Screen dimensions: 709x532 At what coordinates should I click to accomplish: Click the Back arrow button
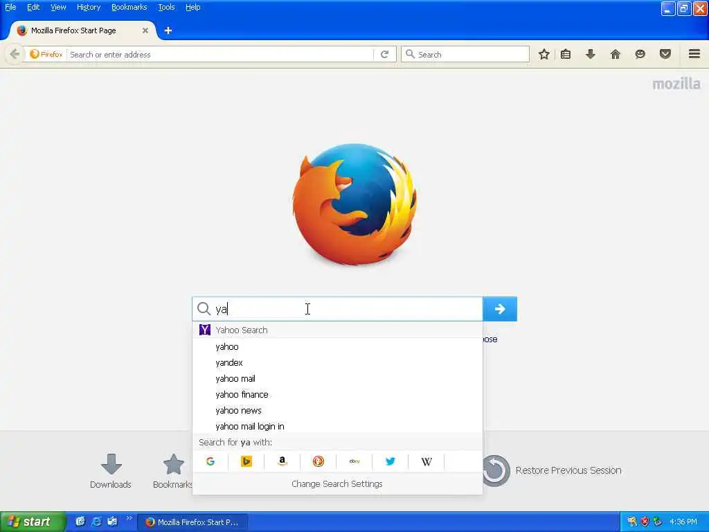[x=15, y=54]
